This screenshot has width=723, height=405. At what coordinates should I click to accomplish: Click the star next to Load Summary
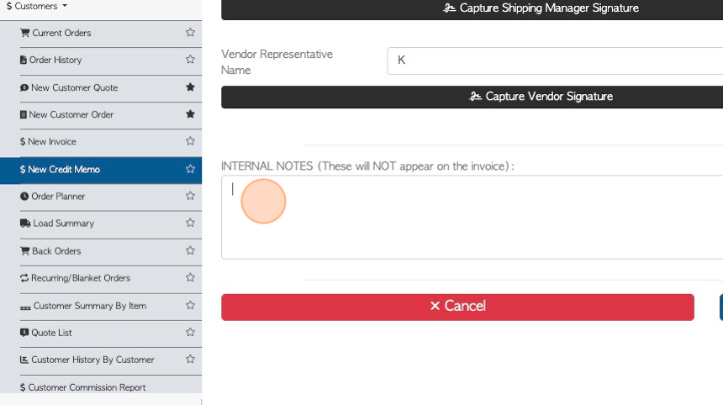(190, 223)
